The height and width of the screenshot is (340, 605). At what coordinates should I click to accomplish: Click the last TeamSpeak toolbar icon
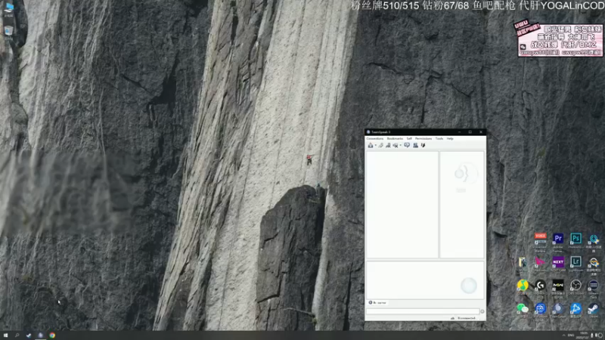[x=423, y=145]
